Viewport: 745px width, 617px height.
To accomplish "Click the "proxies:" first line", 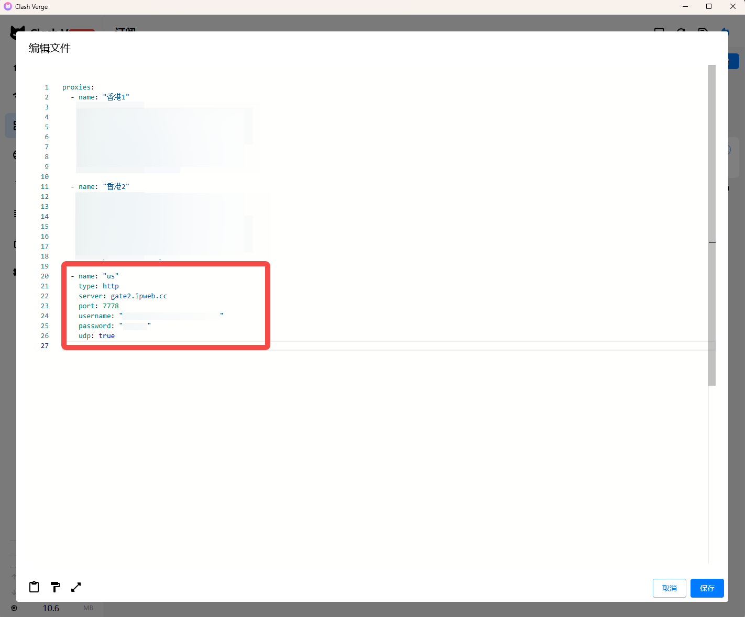I will (79, 87).
